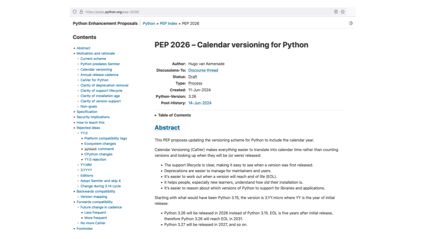Go to Annual release cadence entry
Viewport: 425px width, 239px height.
99,75
